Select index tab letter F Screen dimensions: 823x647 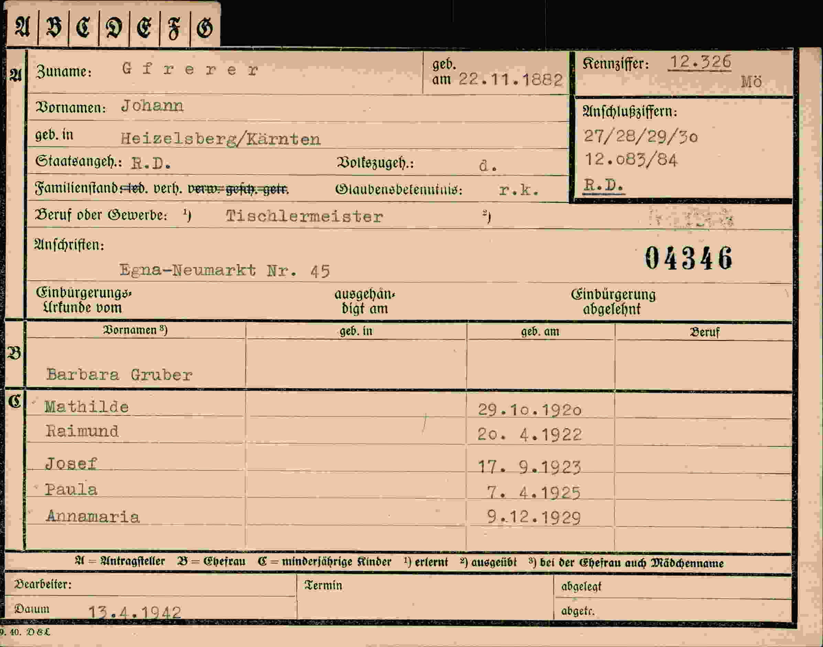point(174,29)
